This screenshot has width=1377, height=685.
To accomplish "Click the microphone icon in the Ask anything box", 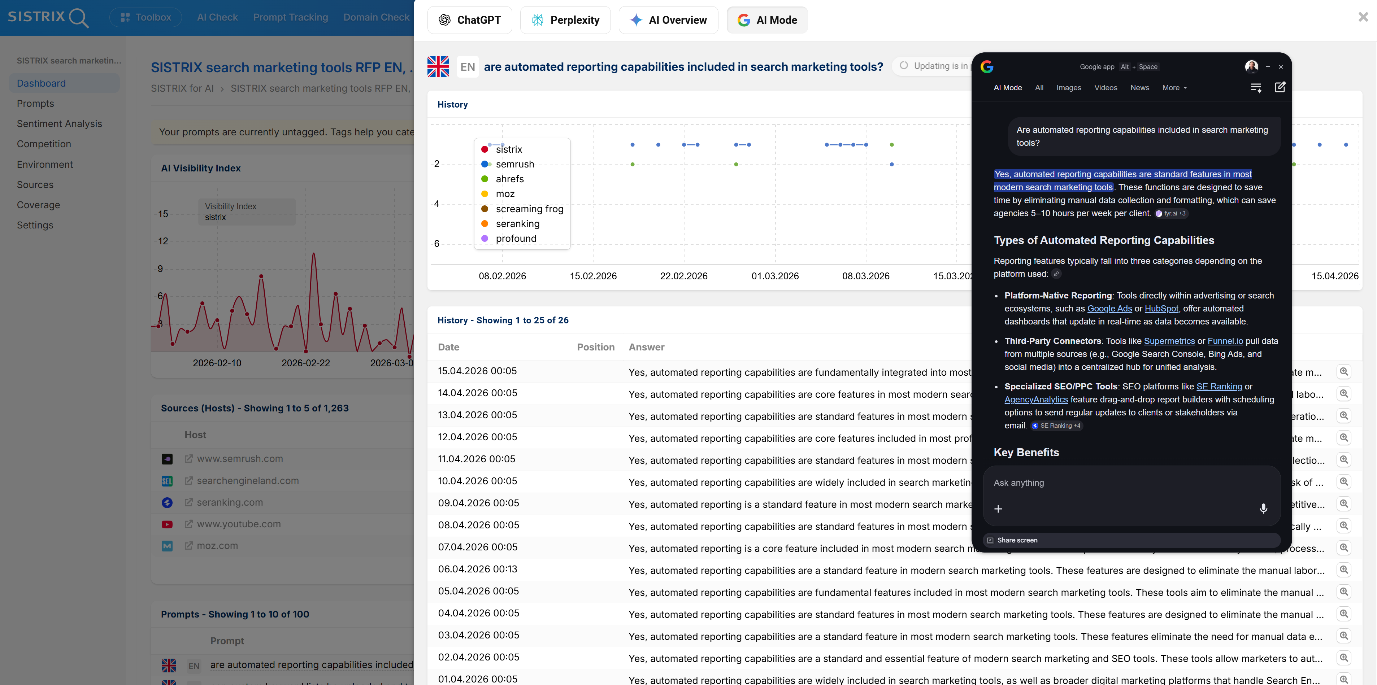I will click(x=1263, y=508).
